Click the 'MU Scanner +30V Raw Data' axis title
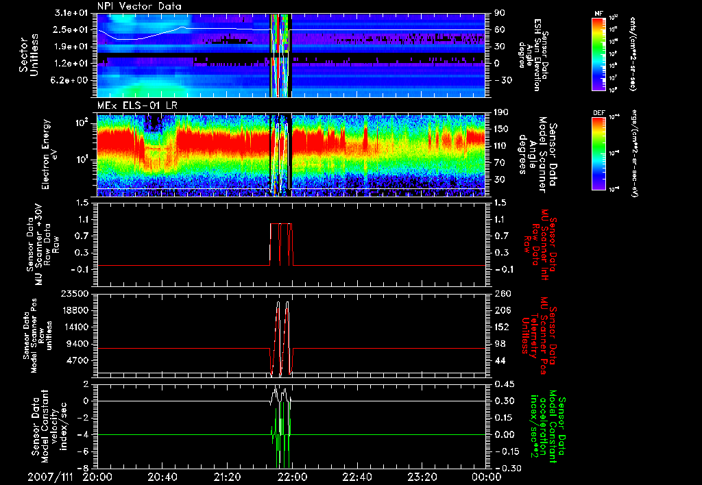The width and height of the screenshot is (702, 485). [43, 245]
